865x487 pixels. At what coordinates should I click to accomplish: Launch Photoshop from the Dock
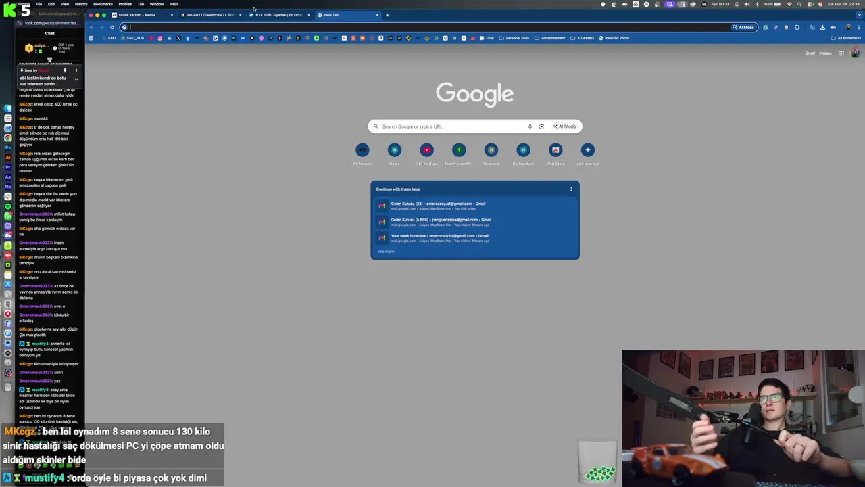click(8, 147)
